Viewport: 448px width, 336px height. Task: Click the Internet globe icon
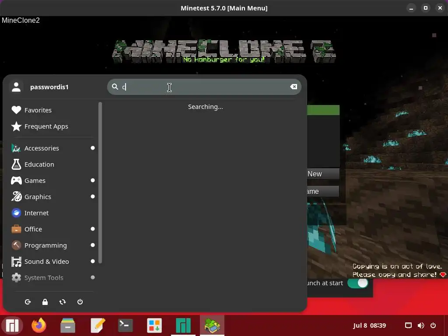[16, 213]
